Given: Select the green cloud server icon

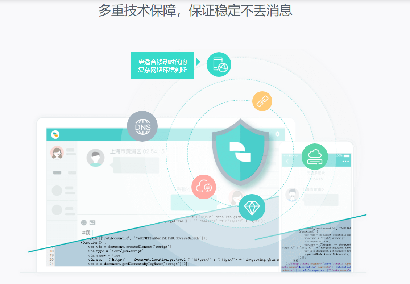Looking at the screenshot, I should tap(315, 157).
